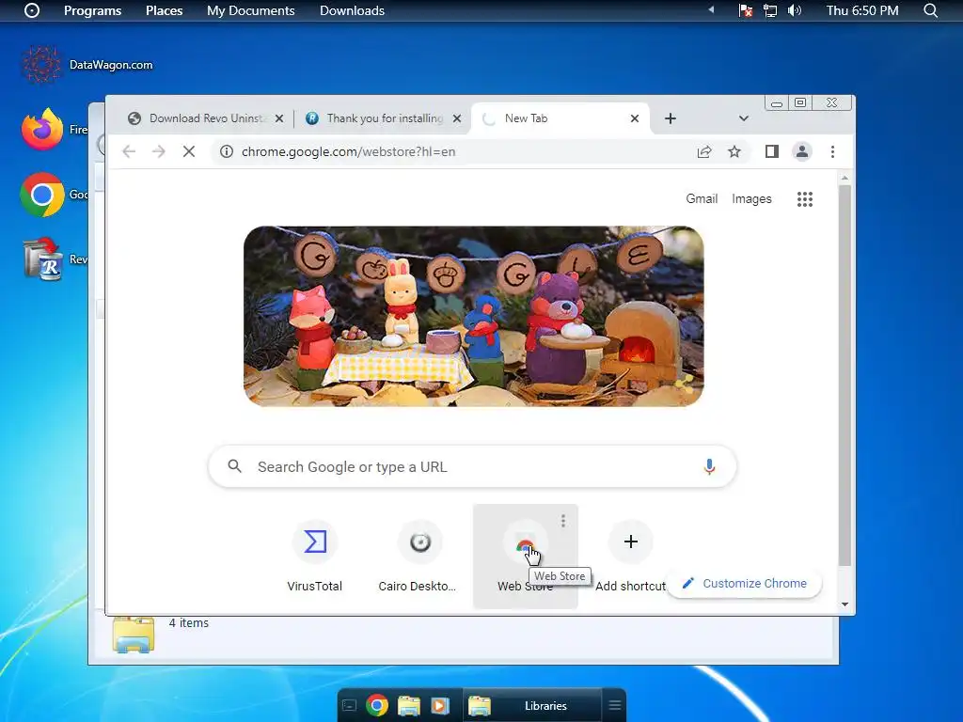963x722 pixels.
Task: Stop loading the page
Action: click(189, 151)
